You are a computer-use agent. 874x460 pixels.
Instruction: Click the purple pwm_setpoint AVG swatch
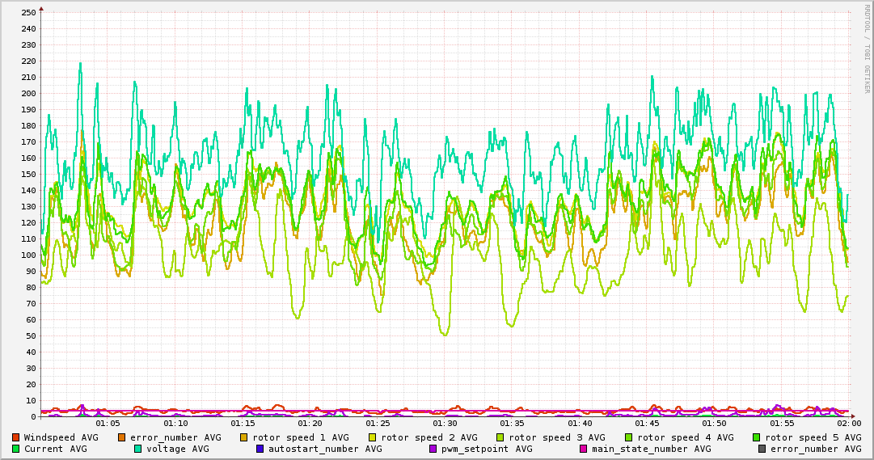pyautogui.click(x=433, y=449)
